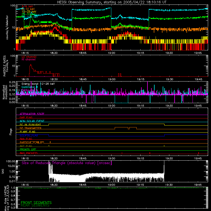Click the green 25-50 keV legend label

[x=29, y=14]
